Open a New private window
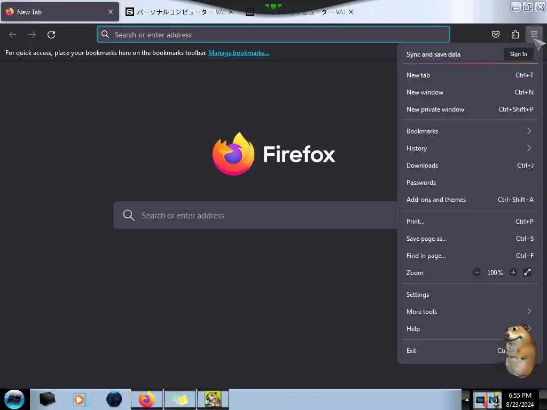Image resolution: width=547 pixels, height=410 pixels. pyautogui.click(x=470, y=109)
